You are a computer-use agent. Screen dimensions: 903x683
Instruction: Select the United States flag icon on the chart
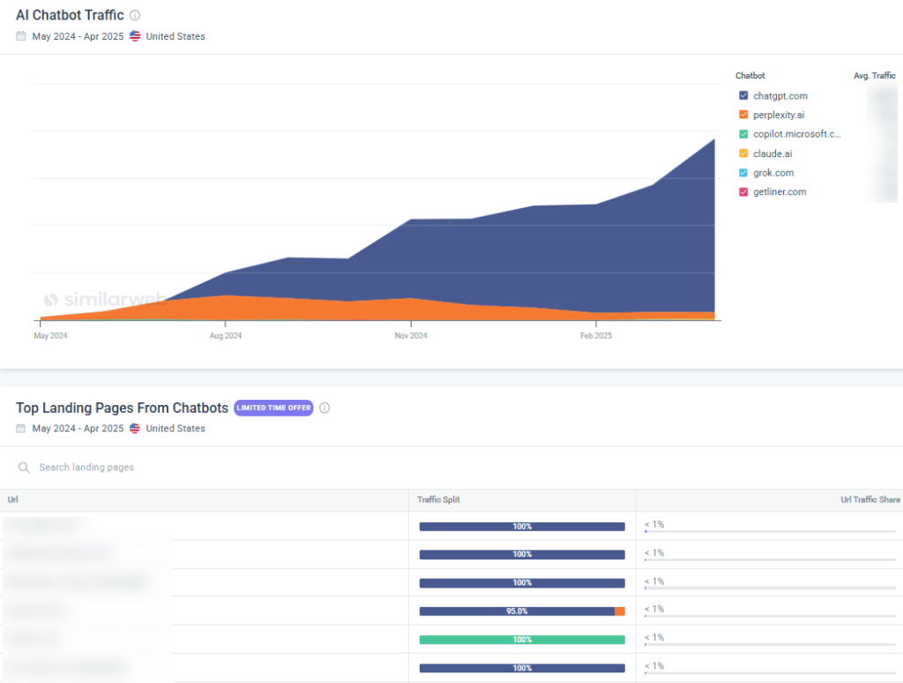pos(134,36)
